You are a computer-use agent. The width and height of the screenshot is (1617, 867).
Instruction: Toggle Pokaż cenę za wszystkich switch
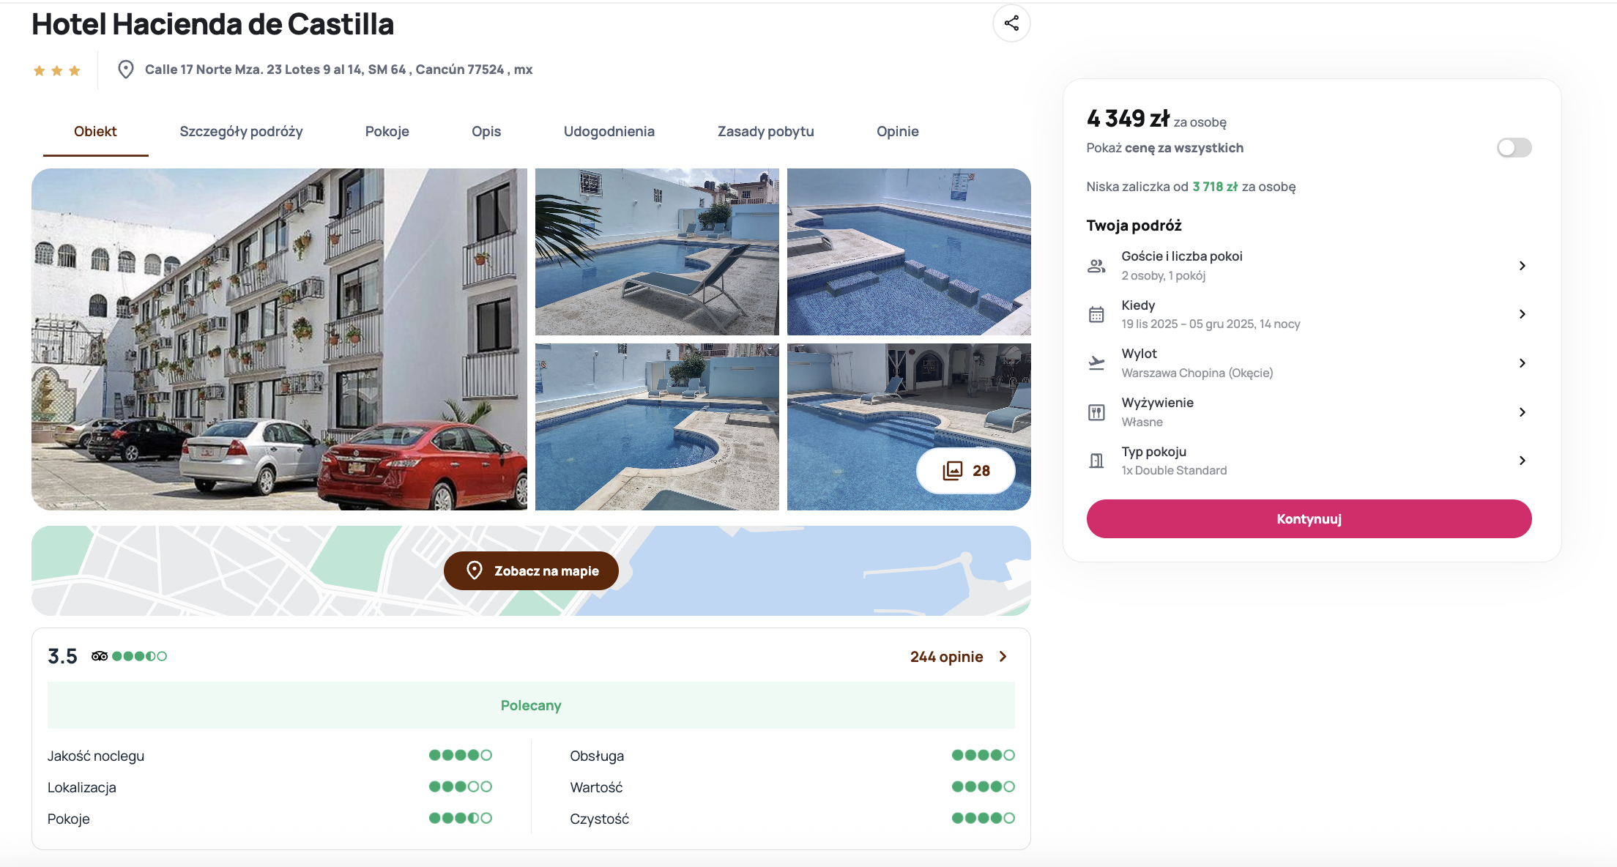1514,148
